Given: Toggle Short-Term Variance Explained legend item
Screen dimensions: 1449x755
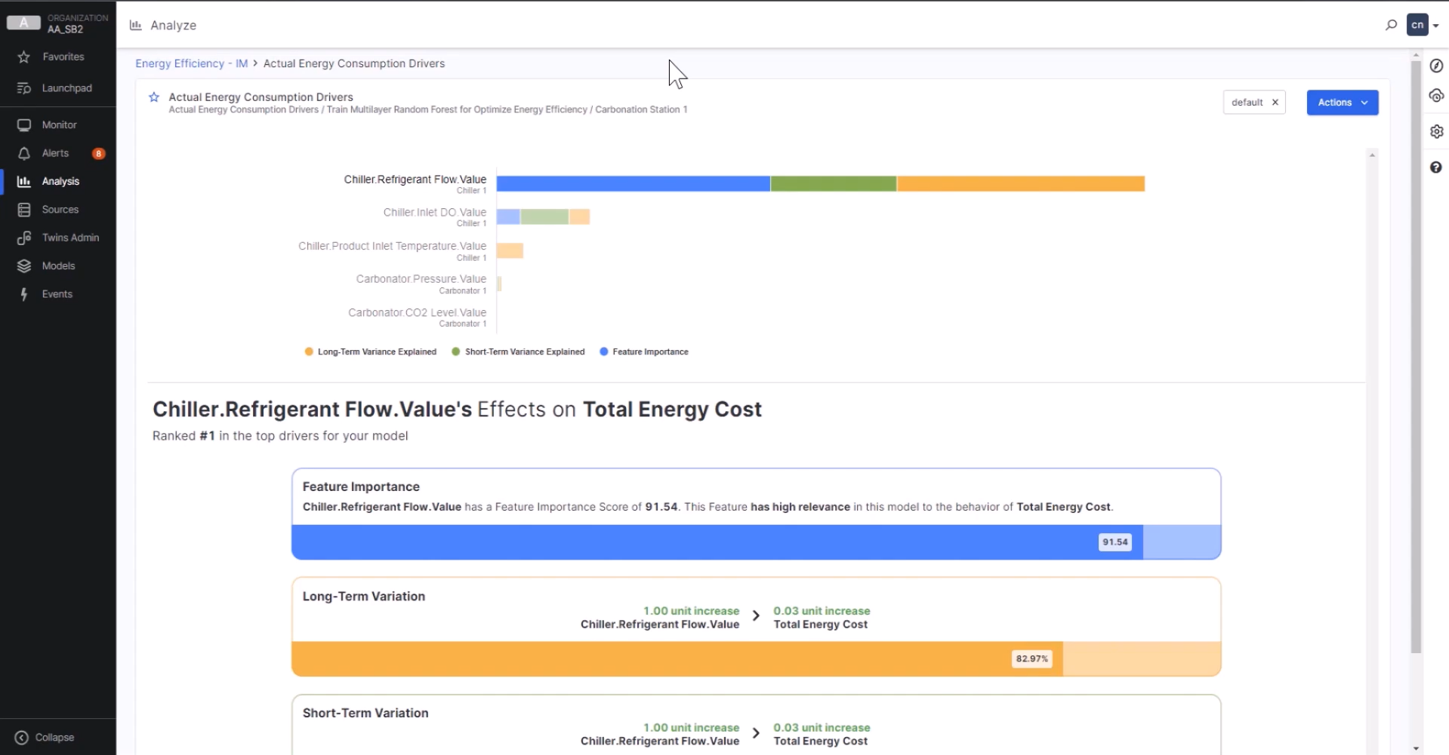Looking at the screenshot, I should pyautogui.click(x=524, y=352).
